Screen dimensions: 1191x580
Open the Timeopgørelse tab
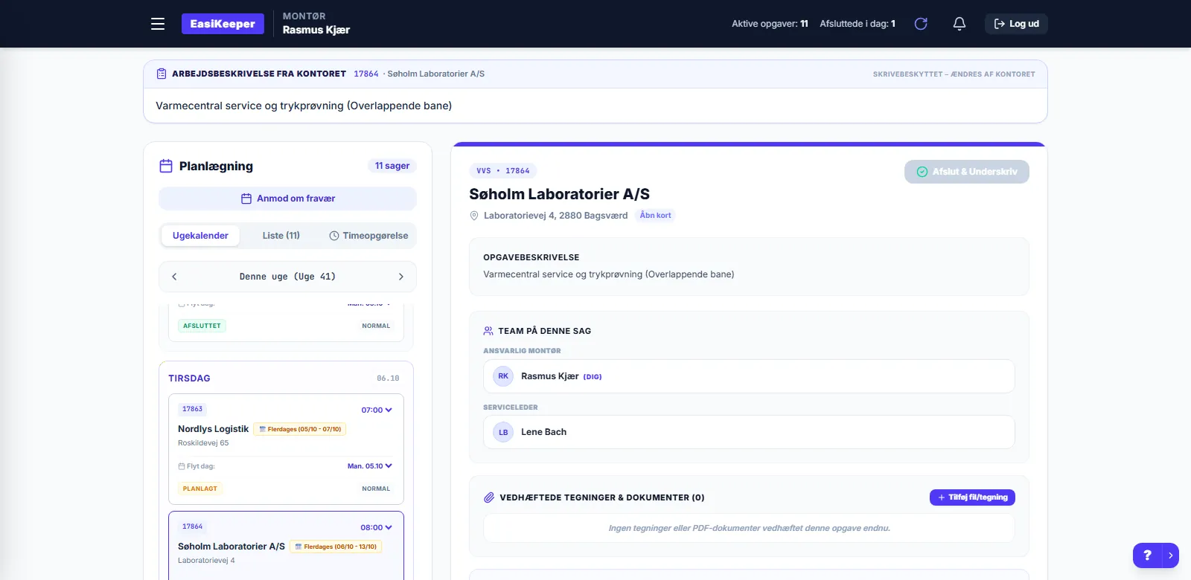click(x=368, y=236)
